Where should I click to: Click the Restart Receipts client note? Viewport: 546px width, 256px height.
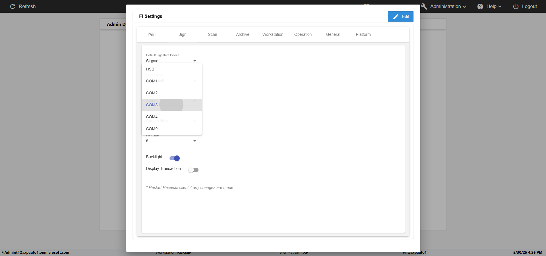click(x=190, y=188)
